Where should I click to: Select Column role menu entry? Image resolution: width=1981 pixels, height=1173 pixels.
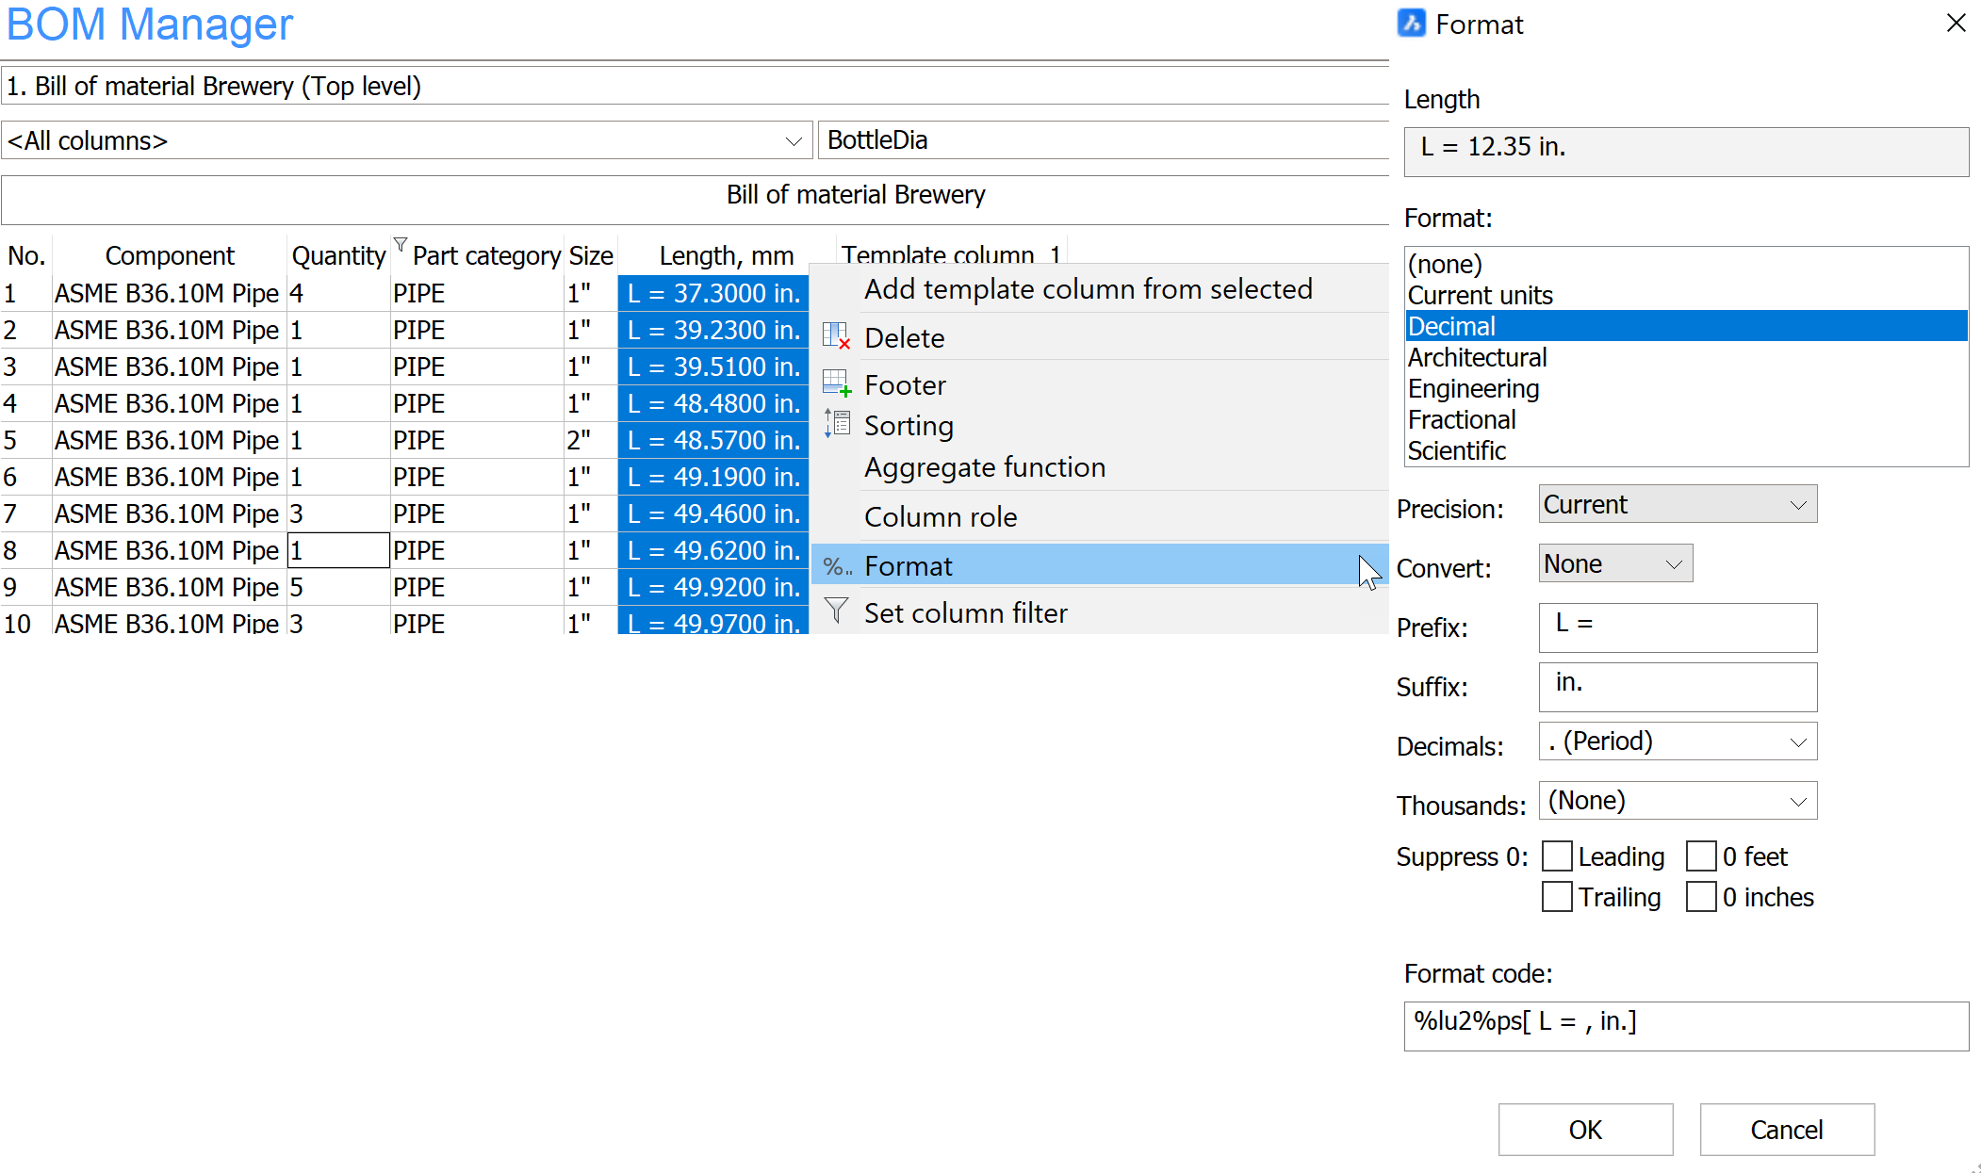point(941,517)
